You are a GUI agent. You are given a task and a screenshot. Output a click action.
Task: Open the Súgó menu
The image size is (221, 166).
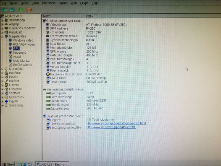point(95,3)
